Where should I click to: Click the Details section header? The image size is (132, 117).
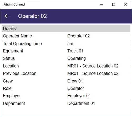pyautogui.click(x=66, y=28)
